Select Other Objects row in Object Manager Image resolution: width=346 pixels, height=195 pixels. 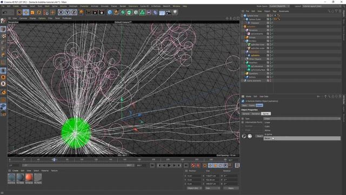(x=255, y=59)
